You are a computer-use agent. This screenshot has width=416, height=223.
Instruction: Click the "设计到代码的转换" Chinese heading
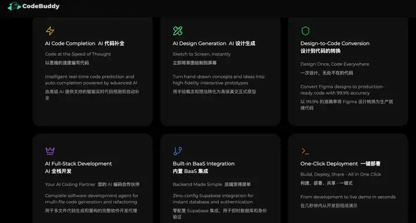click(320, 51)
